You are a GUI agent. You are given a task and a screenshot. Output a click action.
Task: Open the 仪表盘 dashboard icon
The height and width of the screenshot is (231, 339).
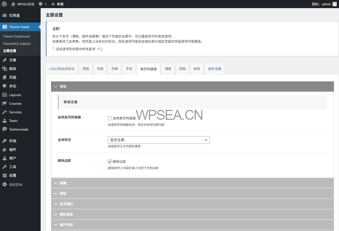click(x=5, y=15)
